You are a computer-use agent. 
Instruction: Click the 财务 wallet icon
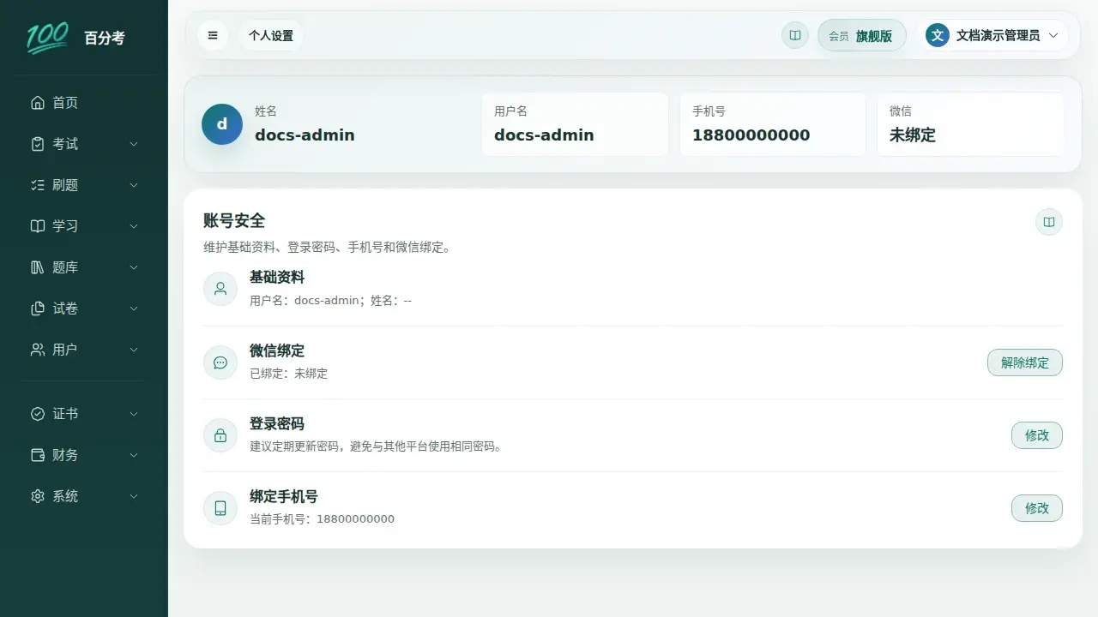coord(38,455)
